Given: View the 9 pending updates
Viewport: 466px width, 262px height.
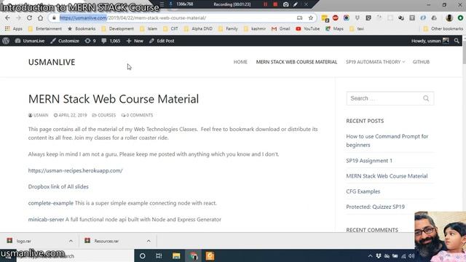Looking at the screenshot, I should tap(90, 41).
